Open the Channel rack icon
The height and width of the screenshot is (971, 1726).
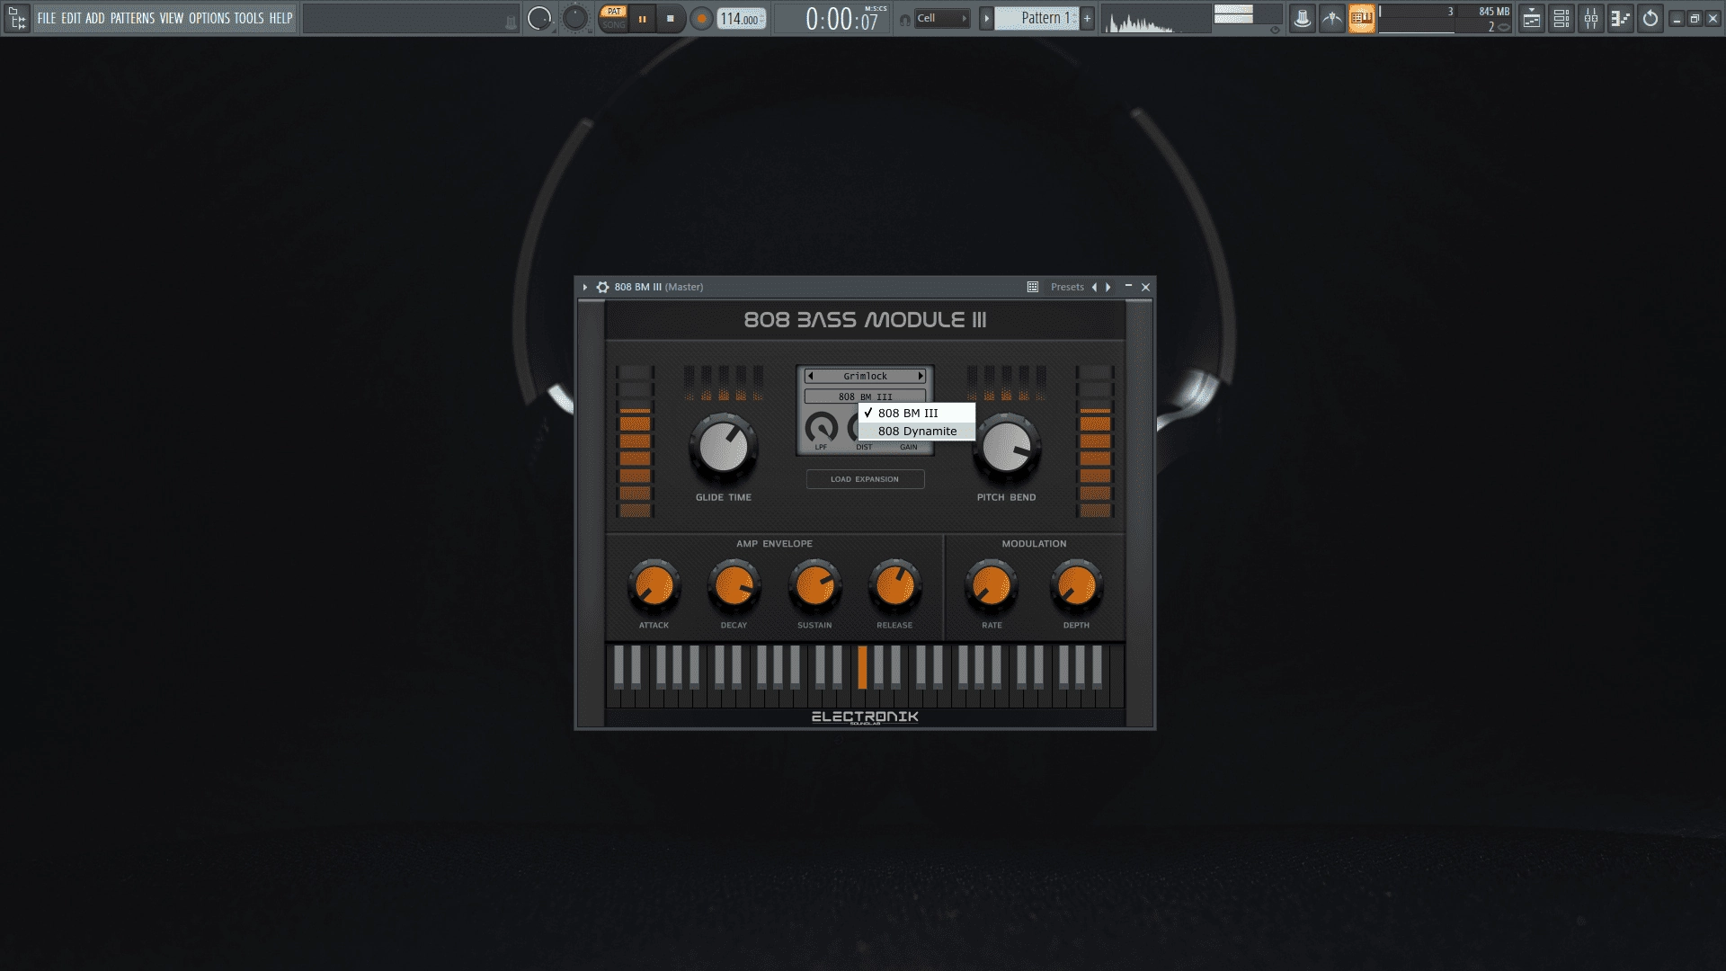coord(1561,18)
